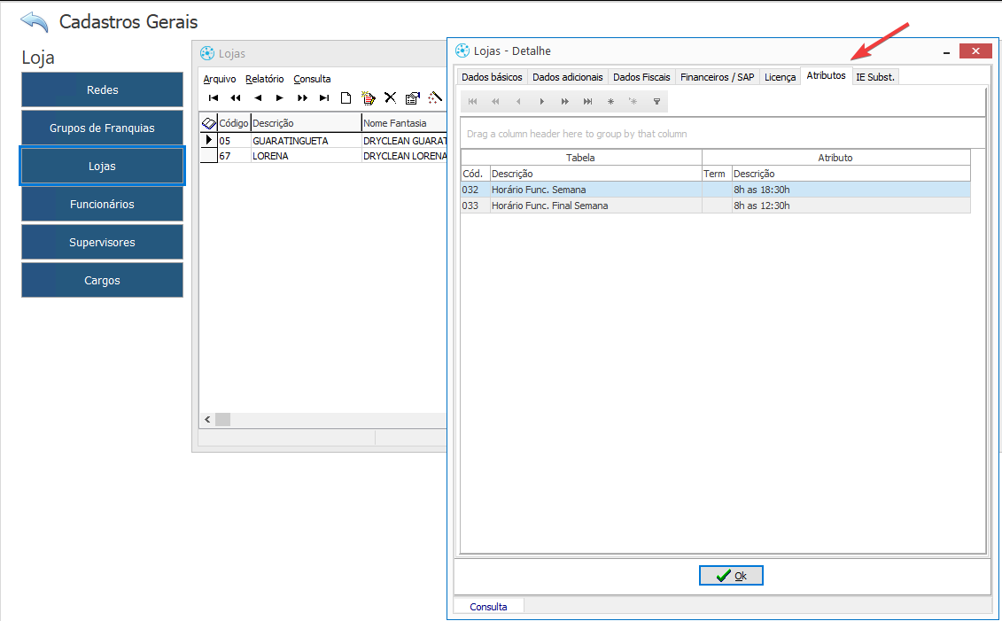Click the Grupos de Franquias button

tap(102, 128)
